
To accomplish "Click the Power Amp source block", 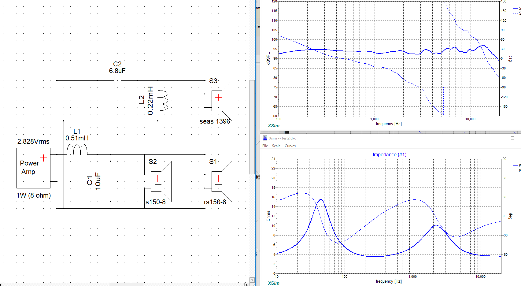I will pos(33,168).
